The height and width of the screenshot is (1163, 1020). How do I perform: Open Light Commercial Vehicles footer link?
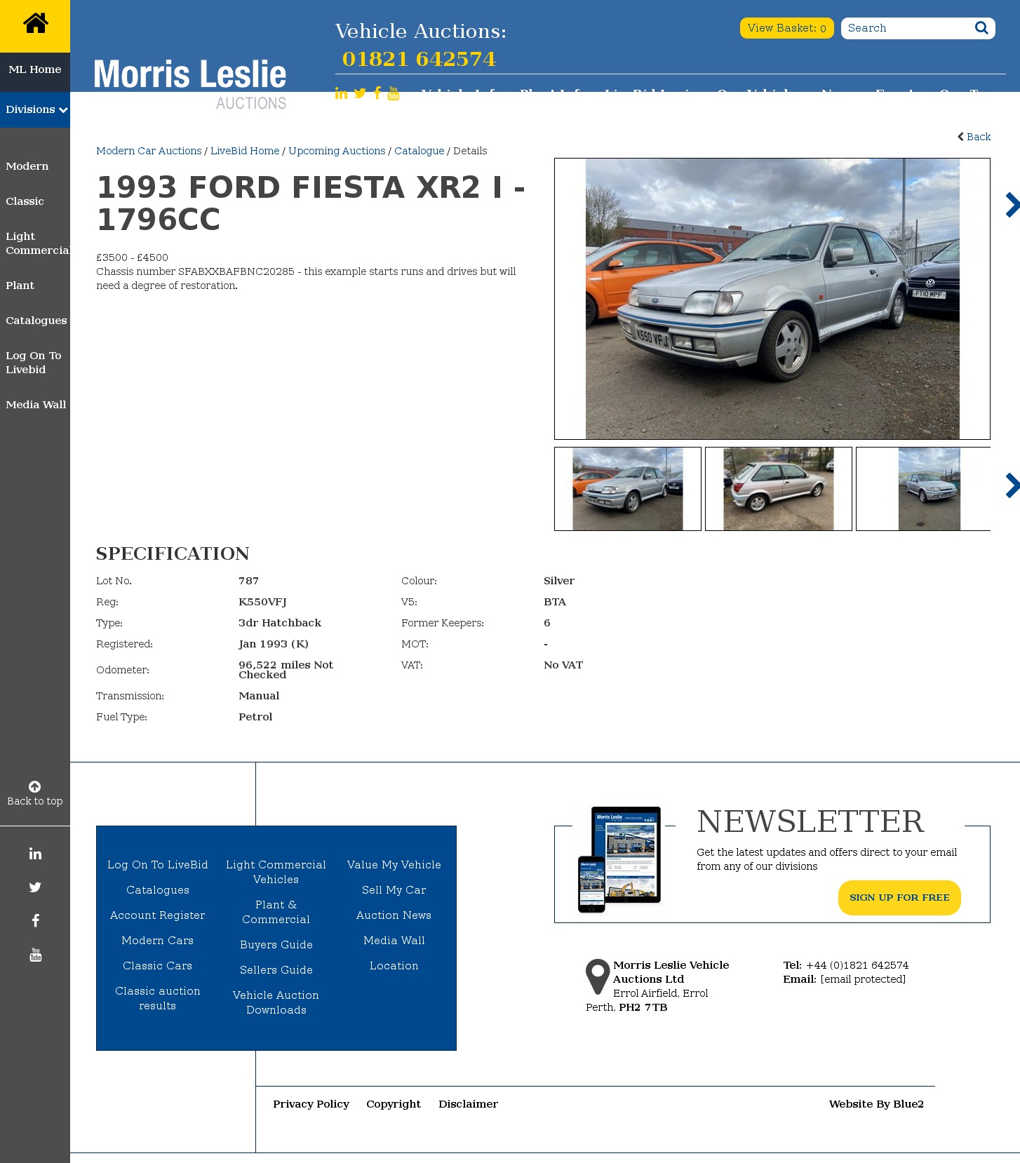click(276, 872)
